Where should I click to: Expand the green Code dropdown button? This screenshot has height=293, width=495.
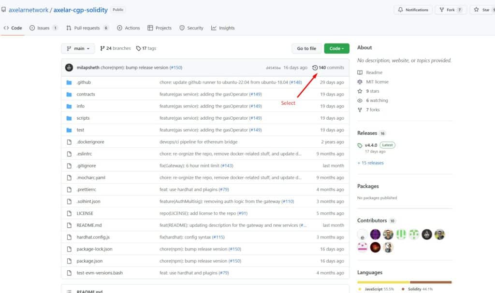(x=336, y=48)
